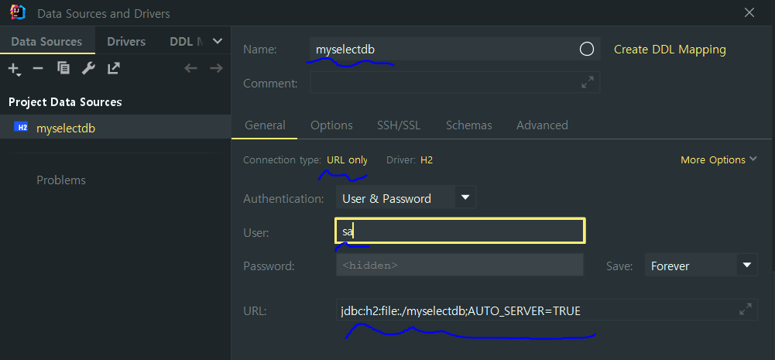The width and height of the screenshot is (775, 360).
Task: Go back with the left arrow icon
Action: (190, 68)
